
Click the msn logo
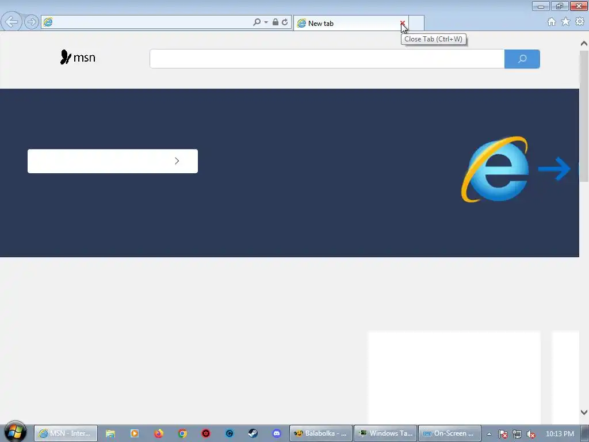78,57
